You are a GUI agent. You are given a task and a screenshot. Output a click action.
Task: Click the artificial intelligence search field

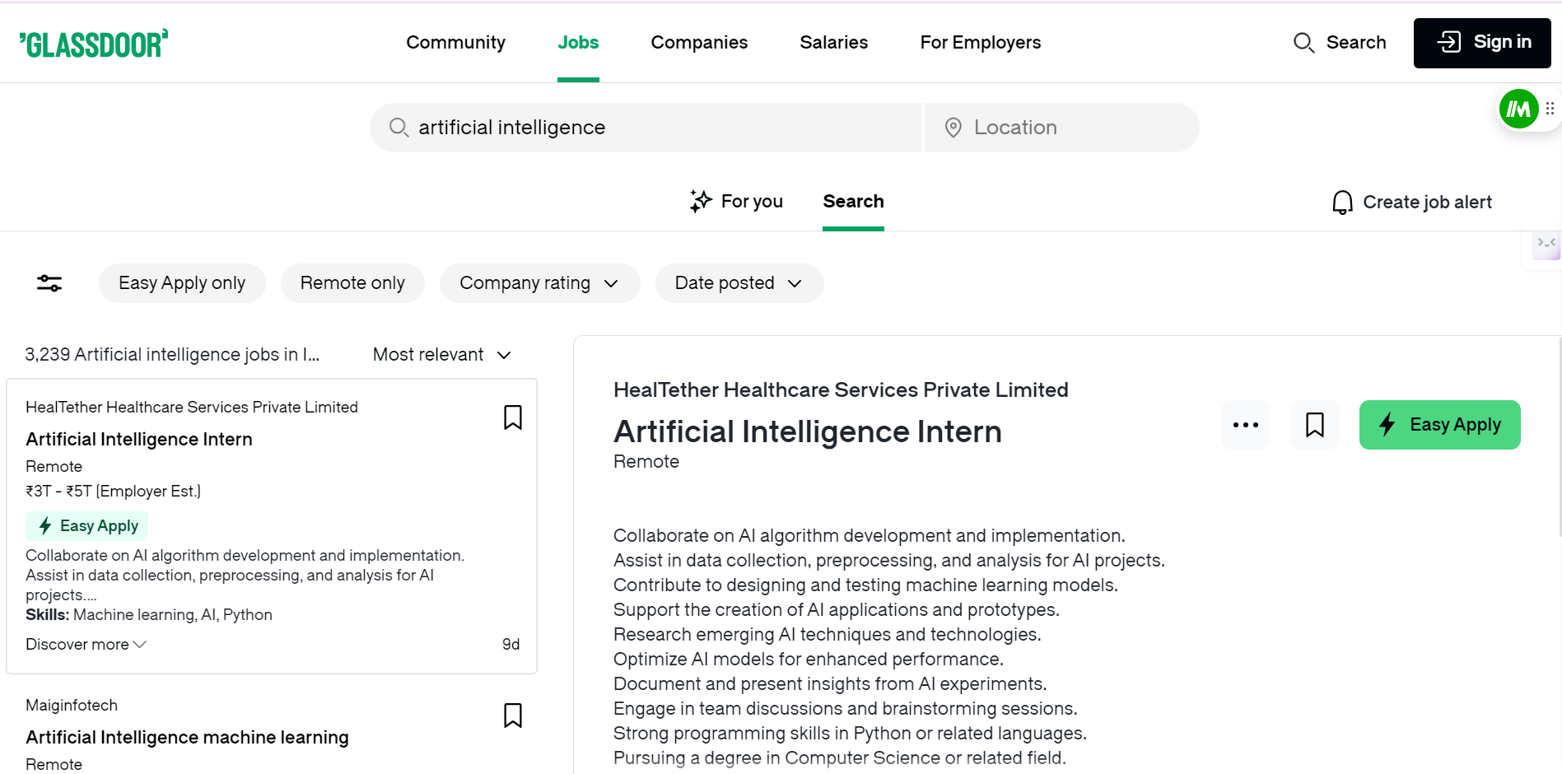[646, 128]
